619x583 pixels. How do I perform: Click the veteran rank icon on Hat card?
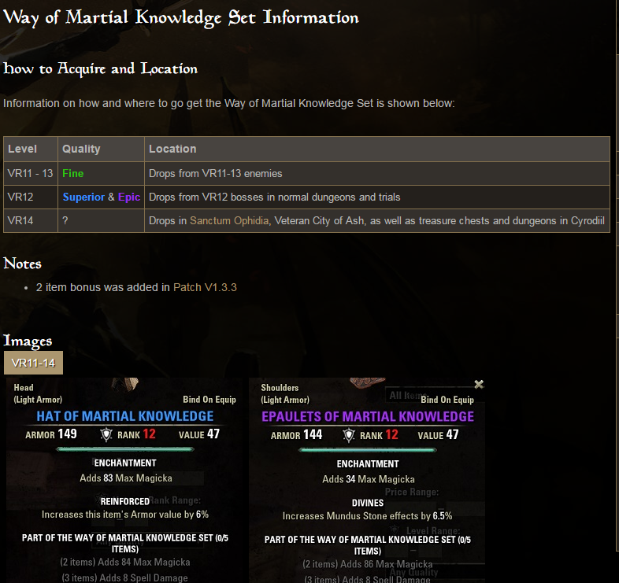107,434
